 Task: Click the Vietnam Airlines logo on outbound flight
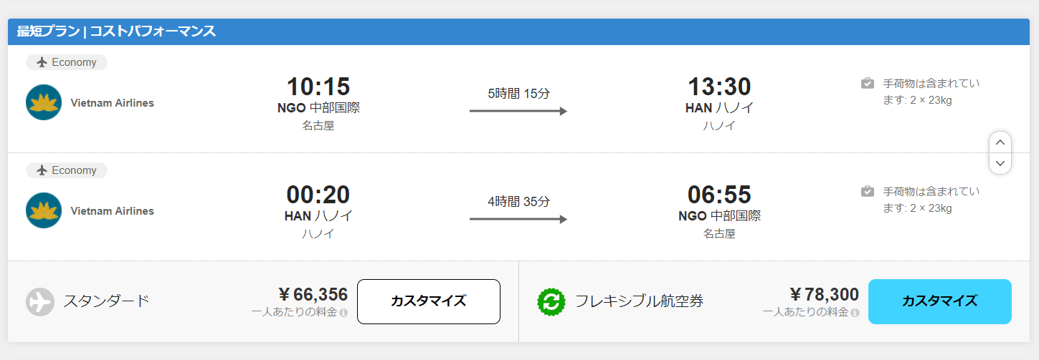tap(44, 102)
